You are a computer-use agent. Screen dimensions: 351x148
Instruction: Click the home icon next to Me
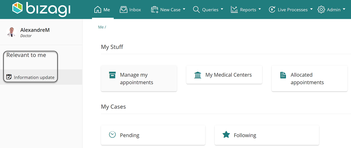(97, 10)
